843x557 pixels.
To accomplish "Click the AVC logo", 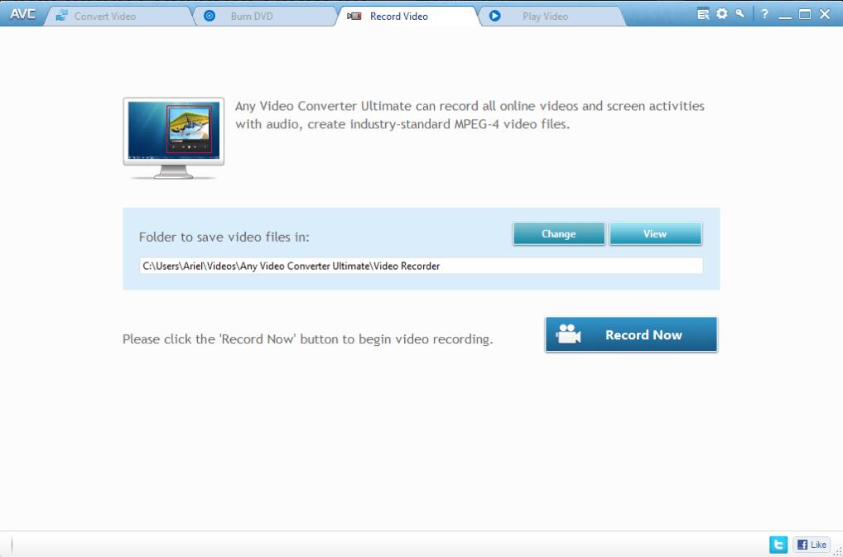I will 22,14.
